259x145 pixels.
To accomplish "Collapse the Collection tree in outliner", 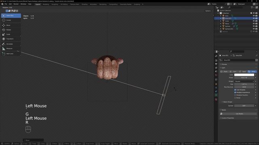I will (x=219, y=13).
